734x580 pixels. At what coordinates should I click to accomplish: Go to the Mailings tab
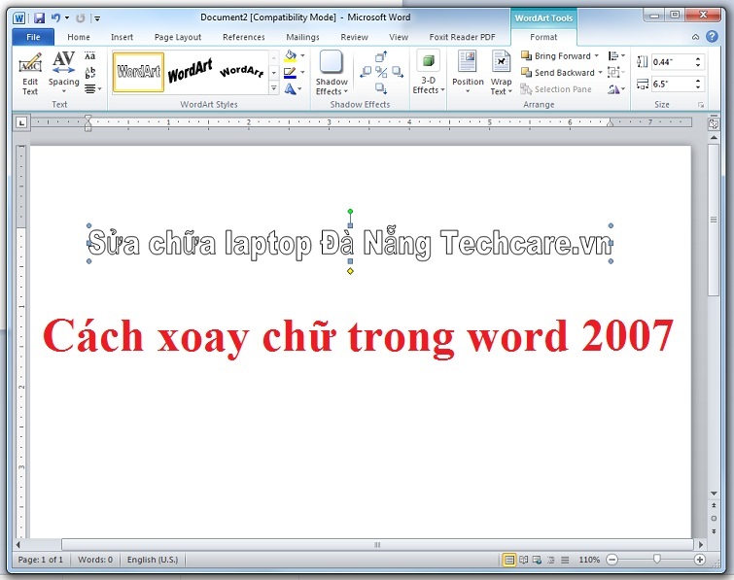[302, 37]
